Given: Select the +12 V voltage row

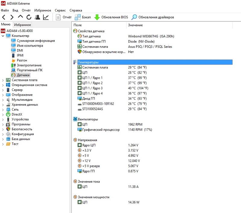Looking at the screenshot, I should click(155, 161).
